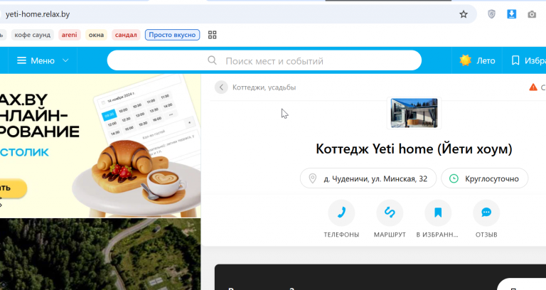The width and height of the screenshot is (546, 290).
Task: Open the aerial forest photo
Action: [x=100, y=254]
